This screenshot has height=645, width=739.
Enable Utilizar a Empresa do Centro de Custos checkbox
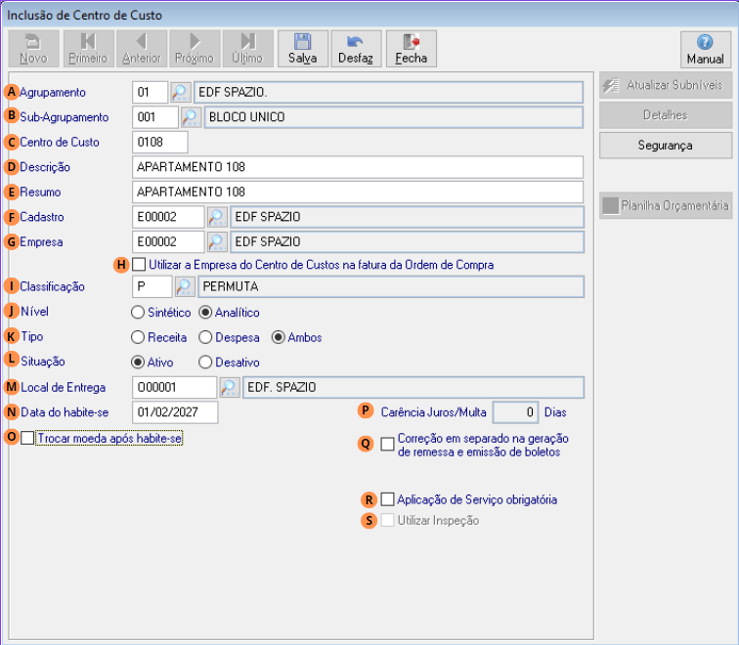point(139,264)
